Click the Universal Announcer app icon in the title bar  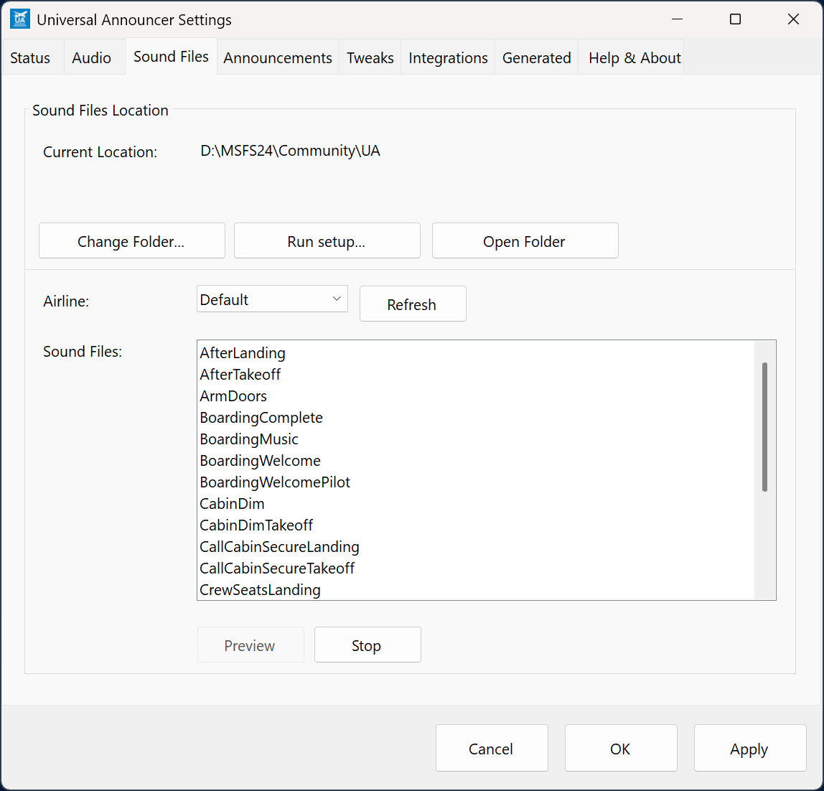coord(20,19)
